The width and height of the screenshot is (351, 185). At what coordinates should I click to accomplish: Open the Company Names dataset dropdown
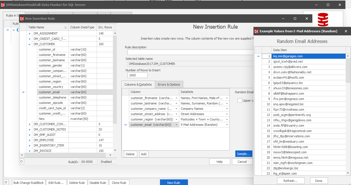tap(227, 109)
